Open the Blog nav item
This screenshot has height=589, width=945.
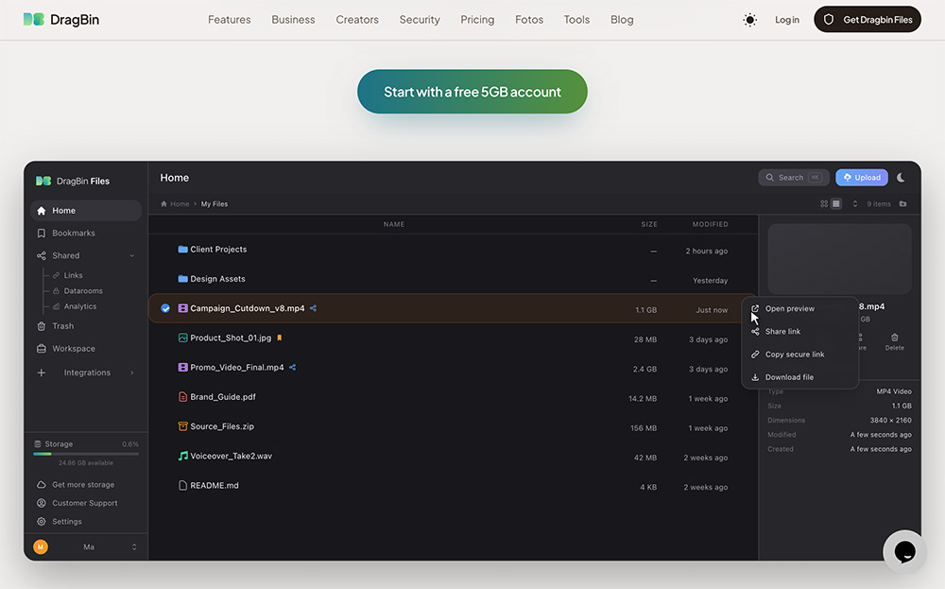pos(622,19)
